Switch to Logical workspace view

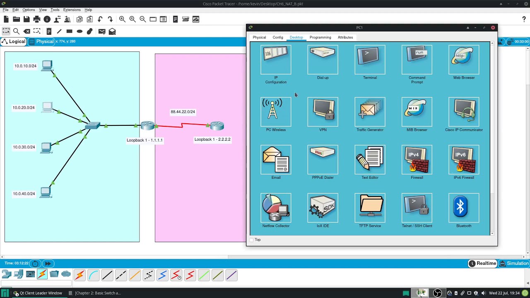[x=13, y=41]
